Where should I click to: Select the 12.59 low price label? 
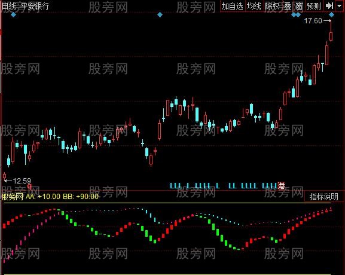pos(22,181)
